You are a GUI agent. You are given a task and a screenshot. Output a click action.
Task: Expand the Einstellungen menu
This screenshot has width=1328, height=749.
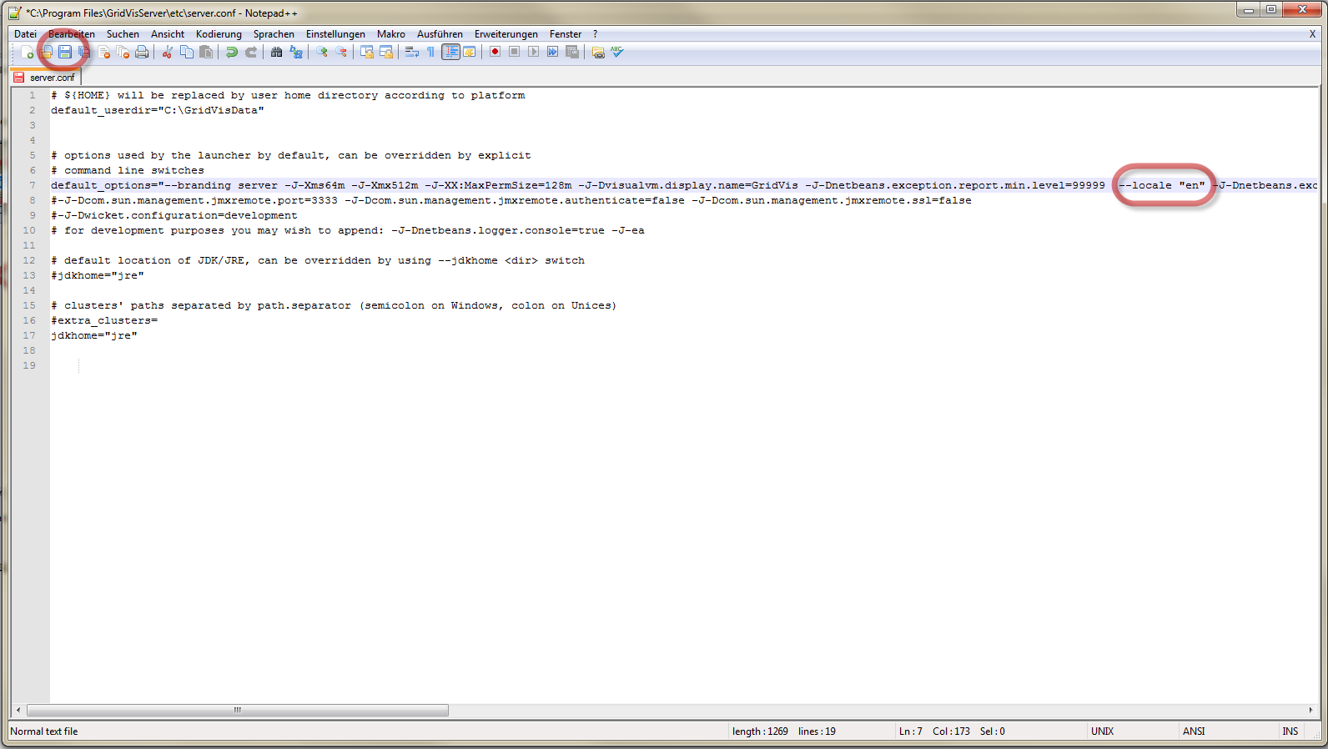[x=335, y=34]
